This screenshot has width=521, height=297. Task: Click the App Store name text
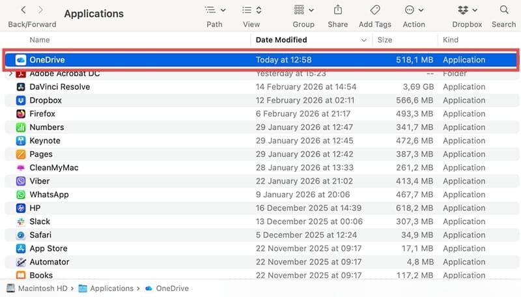48,249
